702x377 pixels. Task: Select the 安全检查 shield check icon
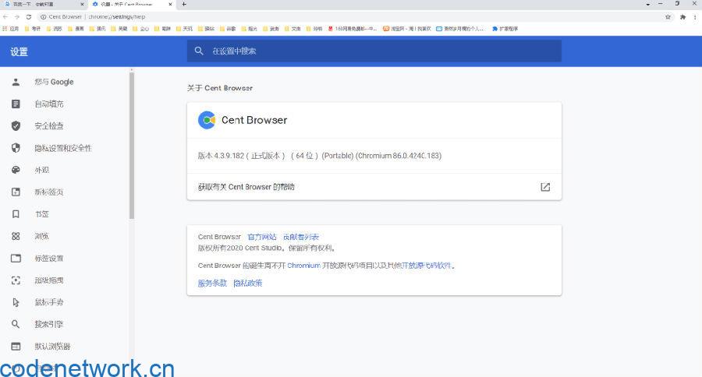[16, 125]
